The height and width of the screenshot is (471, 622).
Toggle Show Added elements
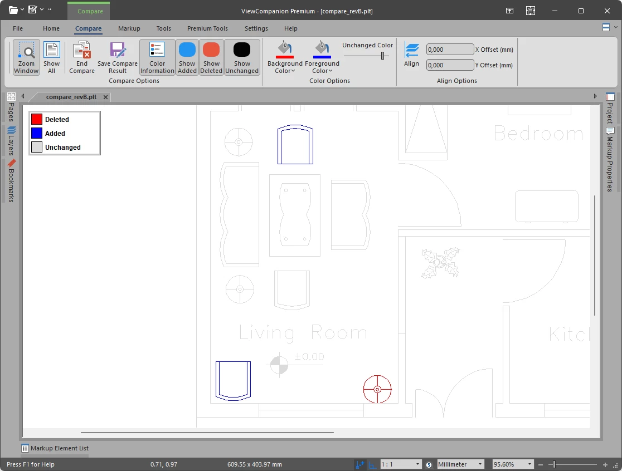(x=187, y=57)
